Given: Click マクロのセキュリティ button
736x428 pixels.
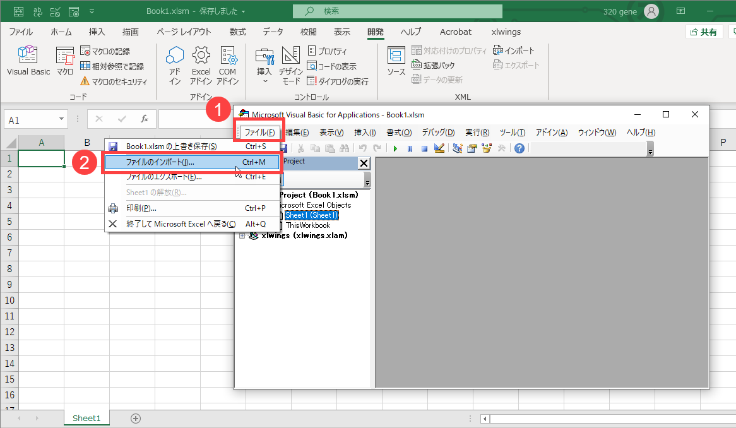Looking at the screenshot, I should [114, 81].
